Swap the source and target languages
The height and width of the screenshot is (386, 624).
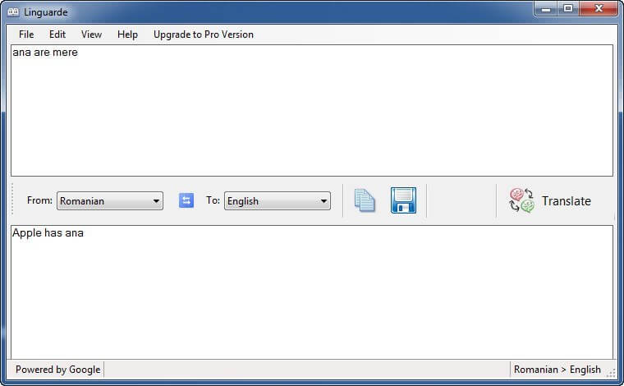[x=186, y=200]
